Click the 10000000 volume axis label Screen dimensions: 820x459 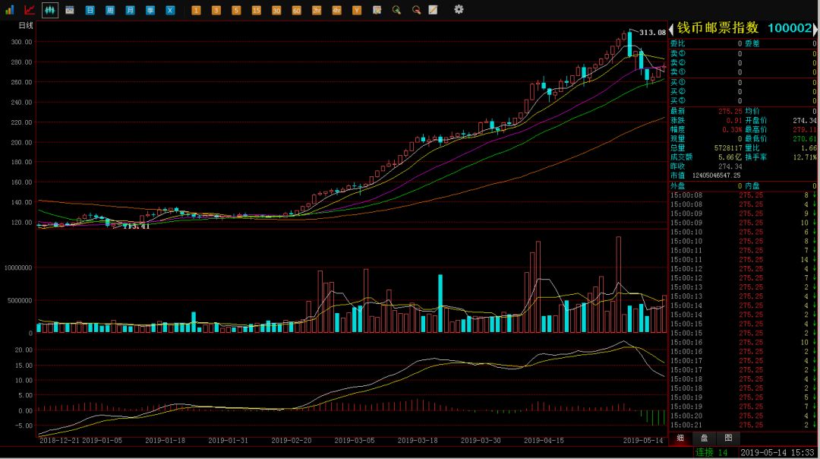(x=18, y=267)
